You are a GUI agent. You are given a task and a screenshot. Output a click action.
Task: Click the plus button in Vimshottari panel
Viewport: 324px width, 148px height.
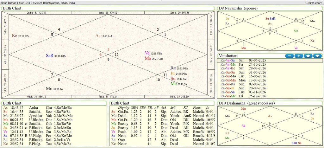tap(298, 56)
